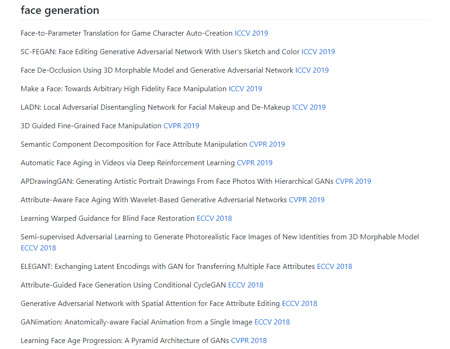Open CVPR 2019 link for Semantic Component Decomposition
450x349 pixels.
click(267, 144)
